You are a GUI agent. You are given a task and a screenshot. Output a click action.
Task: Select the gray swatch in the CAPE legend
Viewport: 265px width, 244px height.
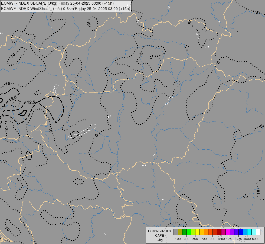[176, 232]
